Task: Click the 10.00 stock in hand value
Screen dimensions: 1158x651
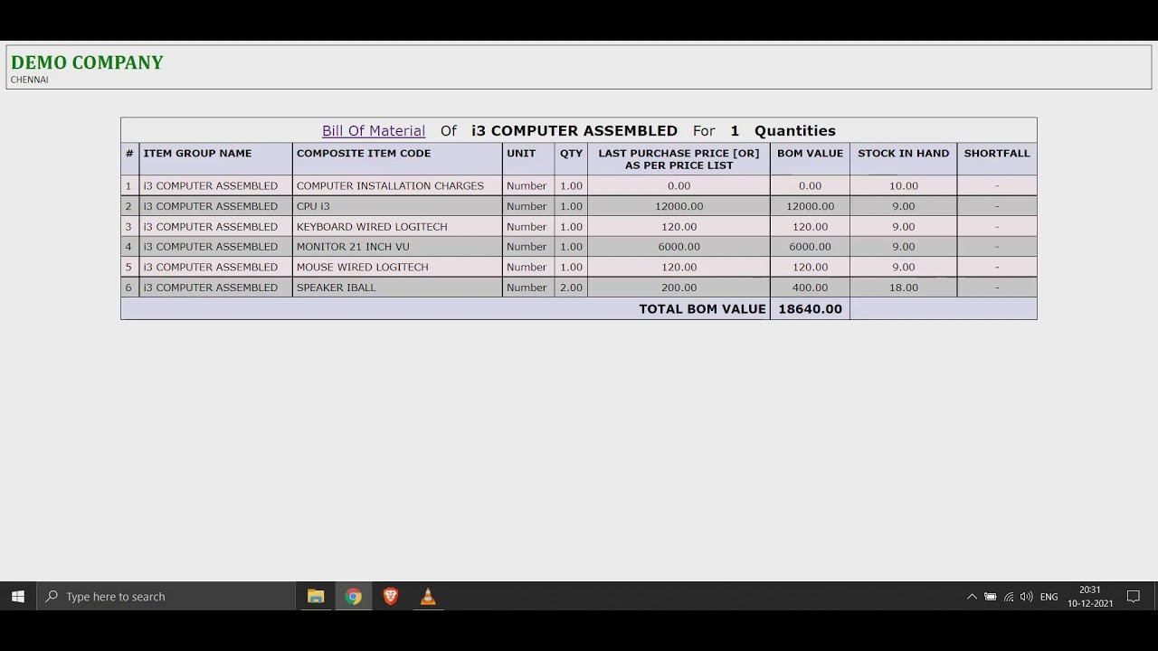Action: [904, 186]
